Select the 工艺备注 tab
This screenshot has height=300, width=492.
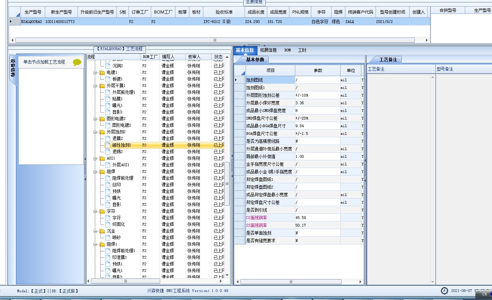click(388, 60)
